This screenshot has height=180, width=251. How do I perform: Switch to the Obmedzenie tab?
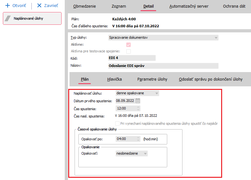coord(84,6)
